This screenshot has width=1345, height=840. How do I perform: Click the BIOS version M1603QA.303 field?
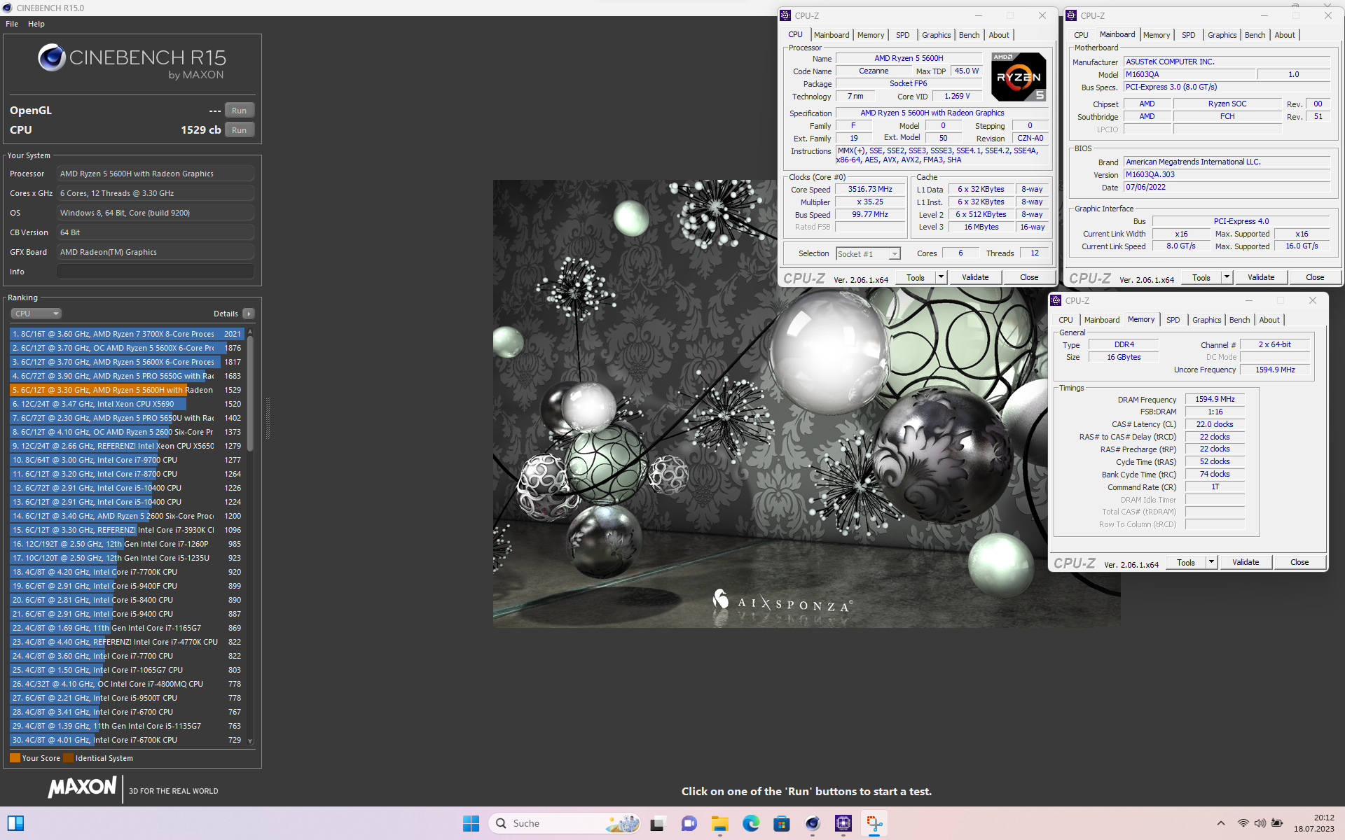tap(1227, 175)
